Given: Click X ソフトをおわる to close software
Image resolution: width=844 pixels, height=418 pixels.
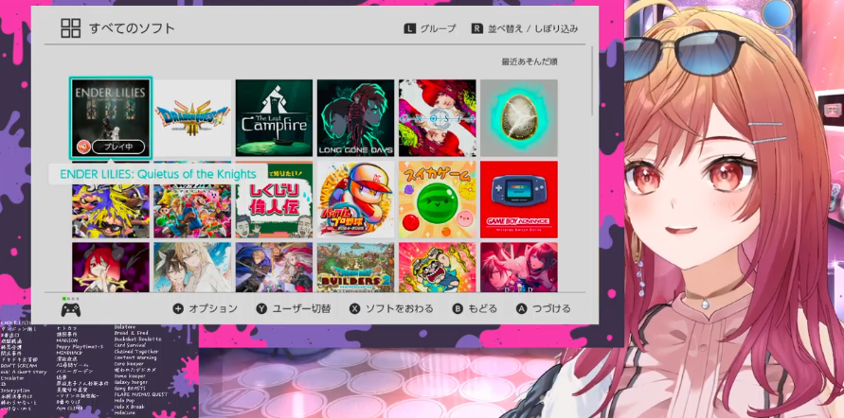Looking at the screenshot, I should tap(391, 308).
